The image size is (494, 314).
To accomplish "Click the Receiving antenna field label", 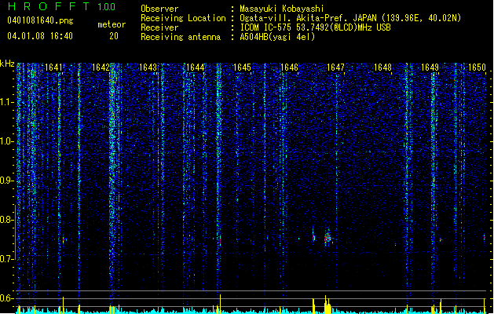I will tap(181, 37).
